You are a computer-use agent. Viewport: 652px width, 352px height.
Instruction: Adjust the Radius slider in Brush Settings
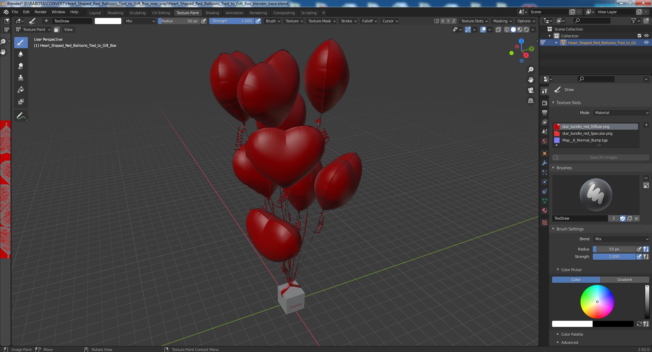pos(614,249)
